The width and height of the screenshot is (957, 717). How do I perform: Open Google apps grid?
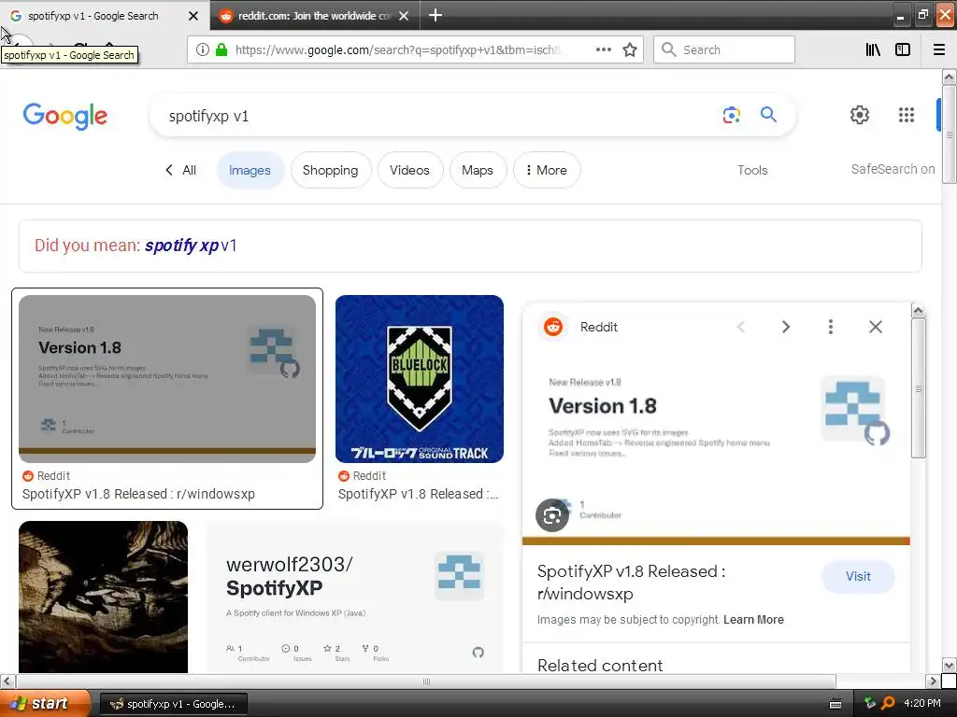[x=907, y=115]
